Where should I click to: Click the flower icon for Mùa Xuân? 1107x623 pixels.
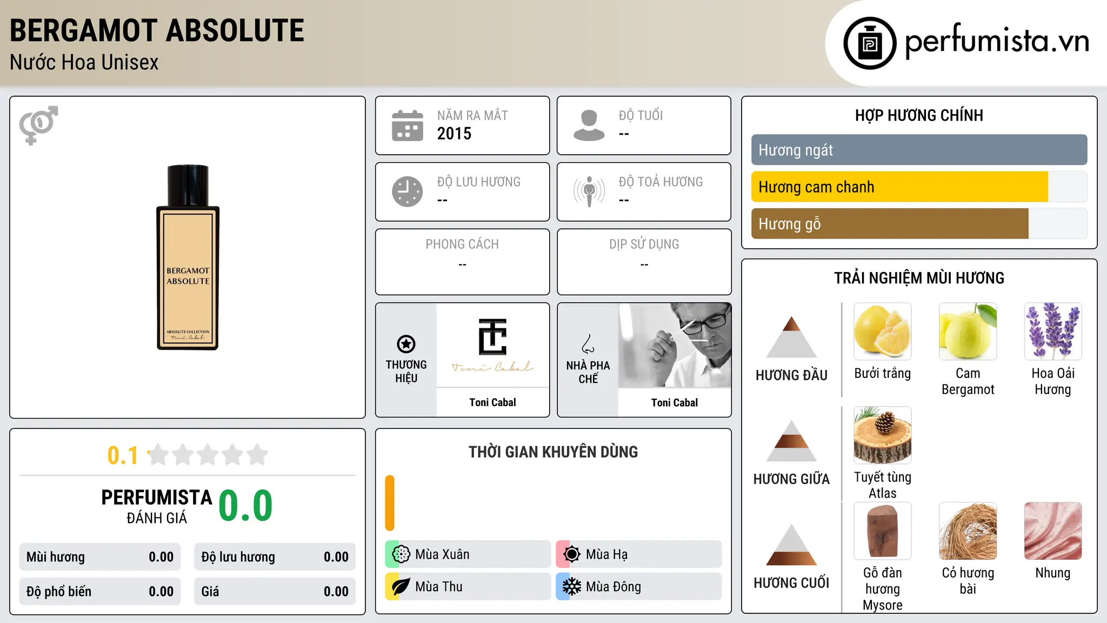click(401, 554)
